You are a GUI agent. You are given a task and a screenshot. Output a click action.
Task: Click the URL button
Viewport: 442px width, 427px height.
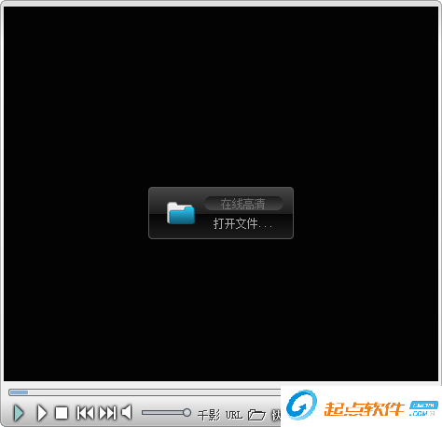point(234,415)
